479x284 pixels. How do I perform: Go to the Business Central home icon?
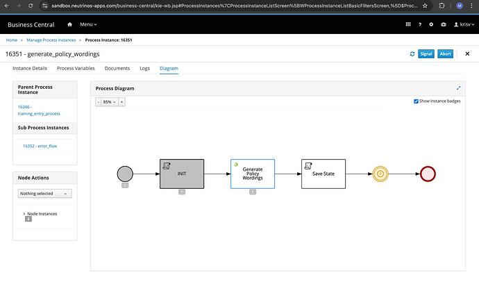[x=69, y=24]
